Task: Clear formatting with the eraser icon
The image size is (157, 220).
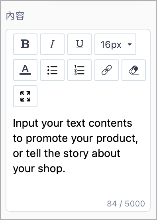Action: [134, 70]
